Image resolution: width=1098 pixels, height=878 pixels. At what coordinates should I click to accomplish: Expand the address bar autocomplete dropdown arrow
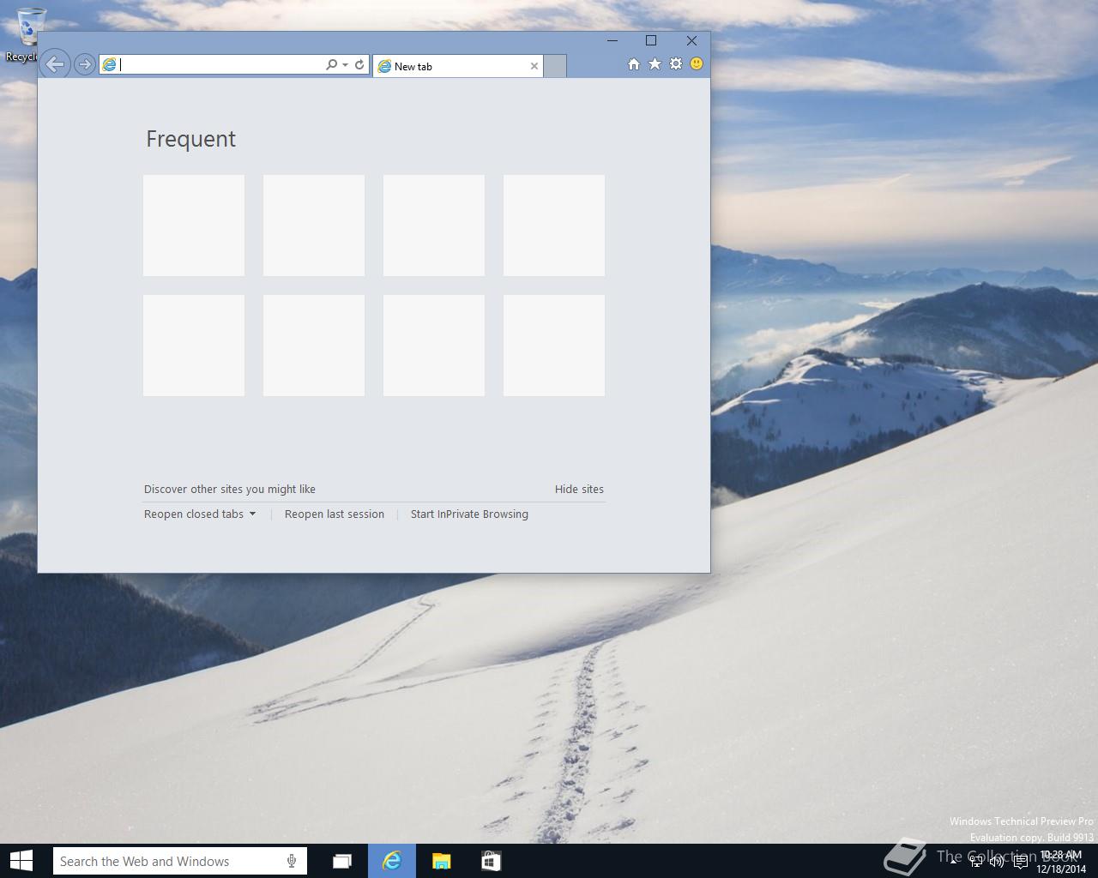[345, 64]
